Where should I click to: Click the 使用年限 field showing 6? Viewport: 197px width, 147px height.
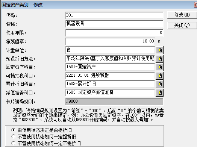[x=114, y=33]
